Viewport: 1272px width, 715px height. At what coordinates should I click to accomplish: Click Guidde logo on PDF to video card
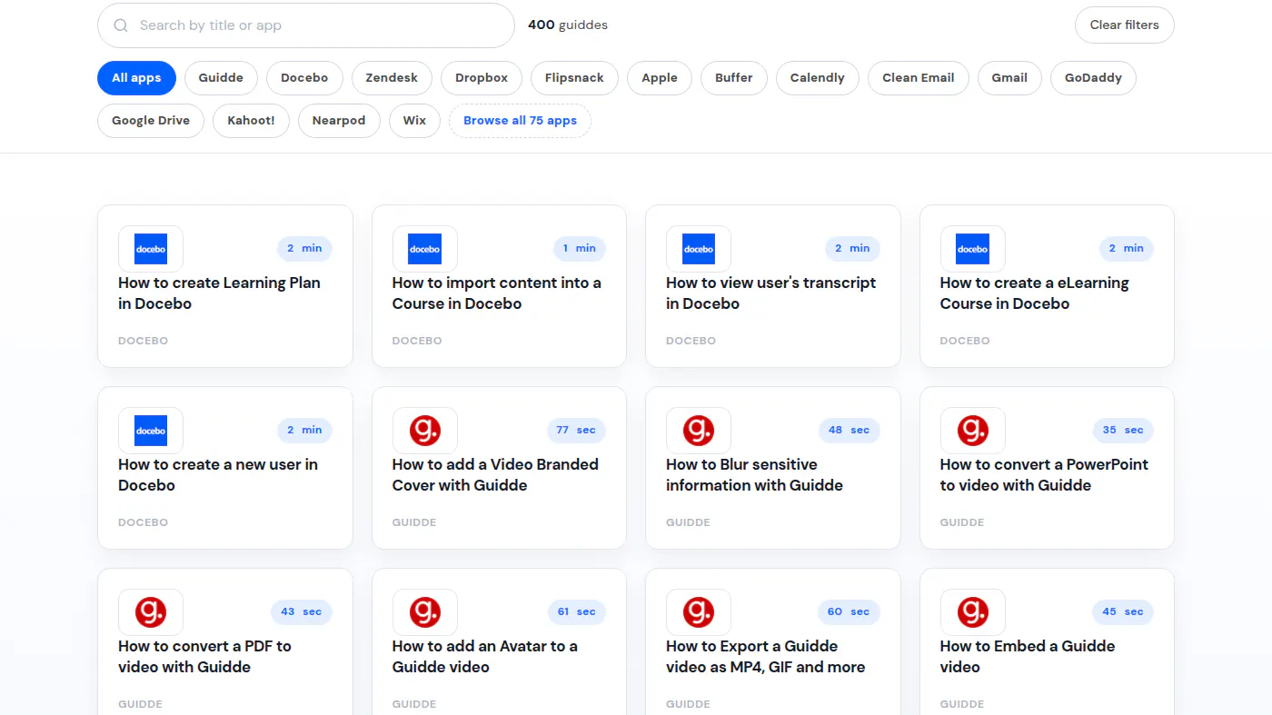(151, 612)
